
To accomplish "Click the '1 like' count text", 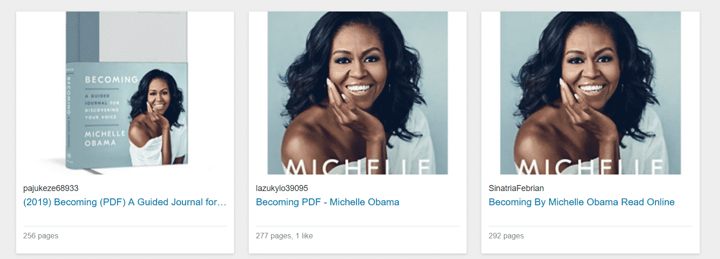I will tap(304, 236).
